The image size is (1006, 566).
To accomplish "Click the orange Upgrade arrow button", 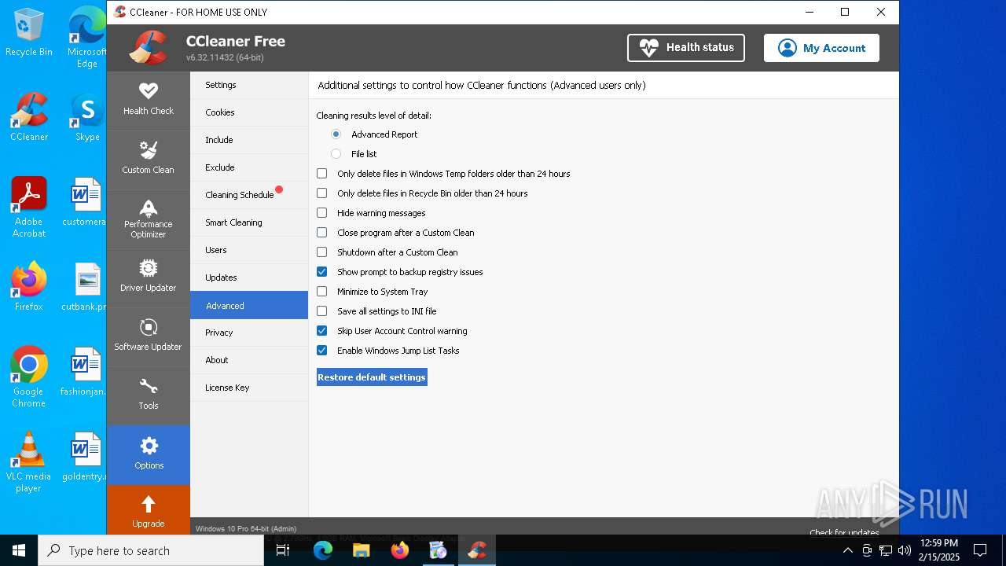I will [149, 510].
